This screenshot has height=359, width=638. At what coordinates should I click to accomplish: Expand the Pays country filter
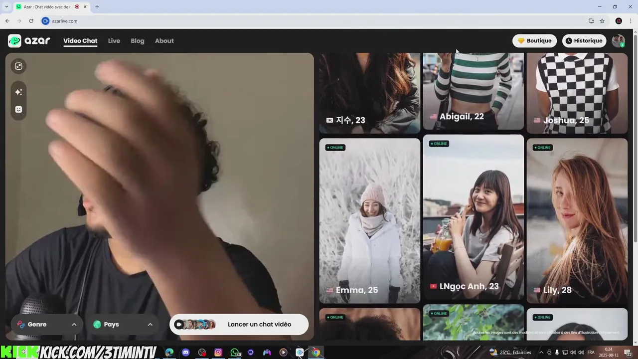(123, 325)
